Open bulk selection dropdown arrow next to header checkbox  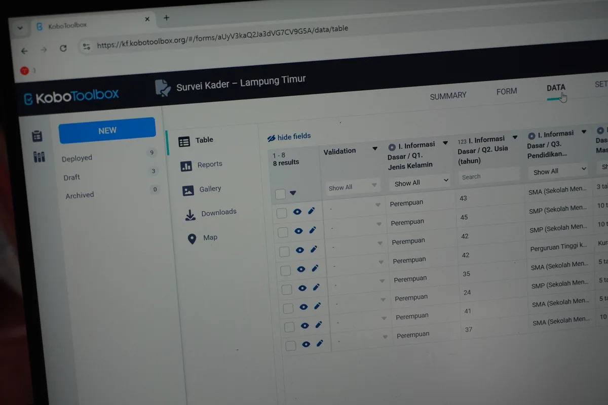(x=293, y=193)
